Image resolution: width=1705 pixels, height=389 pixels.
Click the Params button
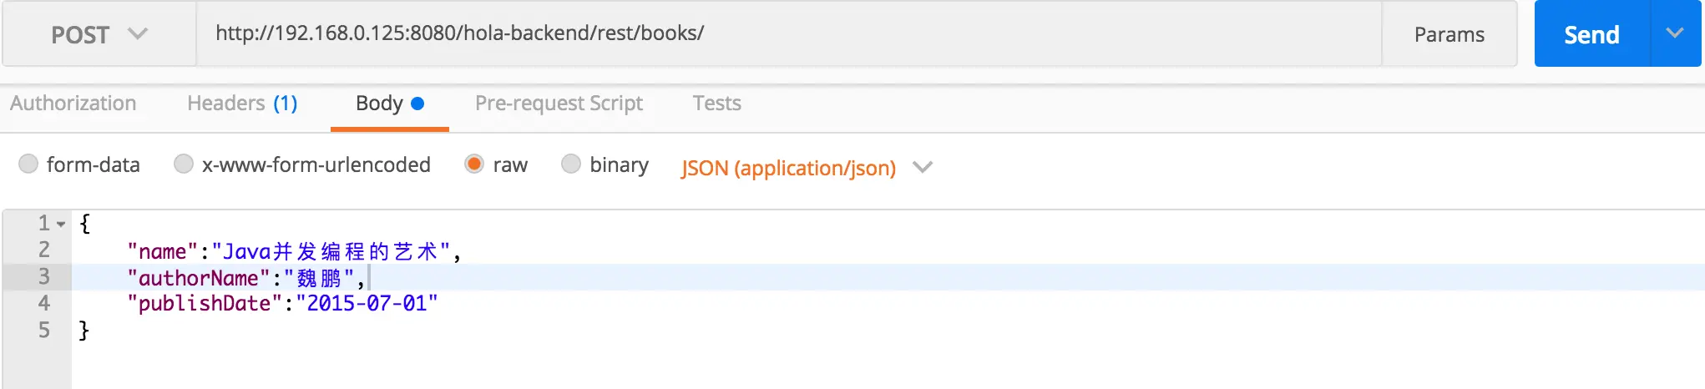click(1449, 34)
